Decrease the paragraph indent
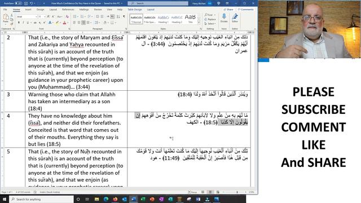Screen dimensions: 361x203 [x=98, y=16]
